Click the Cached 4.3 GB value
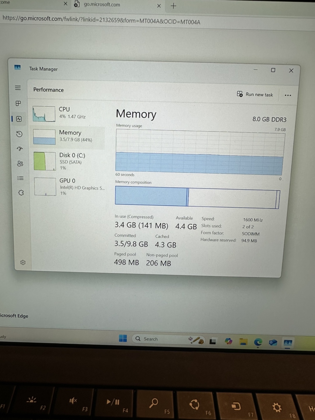The height and width of the screenshot is (420, 315). [x=166, y=245]
